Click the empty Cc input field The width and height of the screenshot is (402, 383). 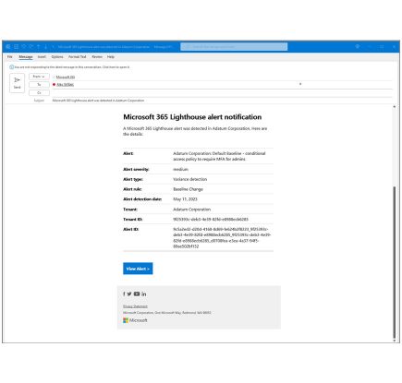222,92
